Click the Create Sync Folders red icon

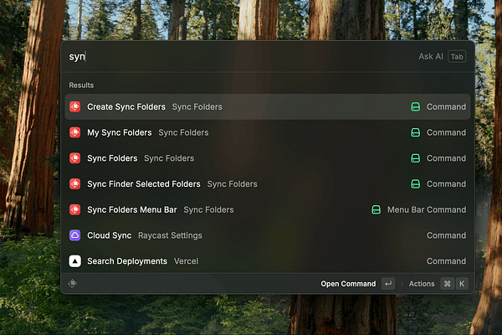[x=75, y=106]
